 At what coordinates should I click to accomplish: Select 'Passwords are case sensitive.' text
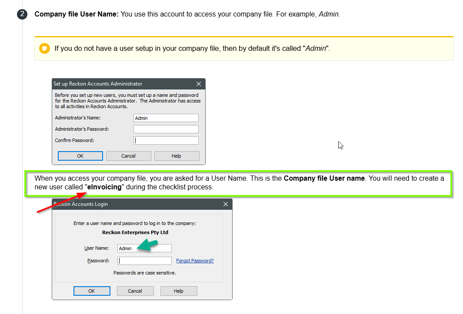(145, 273)
